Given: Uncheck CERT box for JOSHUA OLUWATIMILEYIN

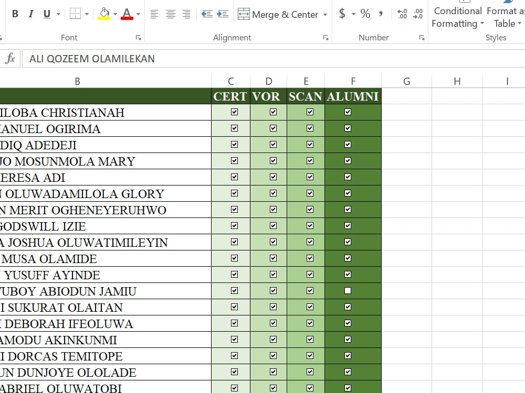Looking at the screenshot, I should pyautogui.click(x=234, y=242).
